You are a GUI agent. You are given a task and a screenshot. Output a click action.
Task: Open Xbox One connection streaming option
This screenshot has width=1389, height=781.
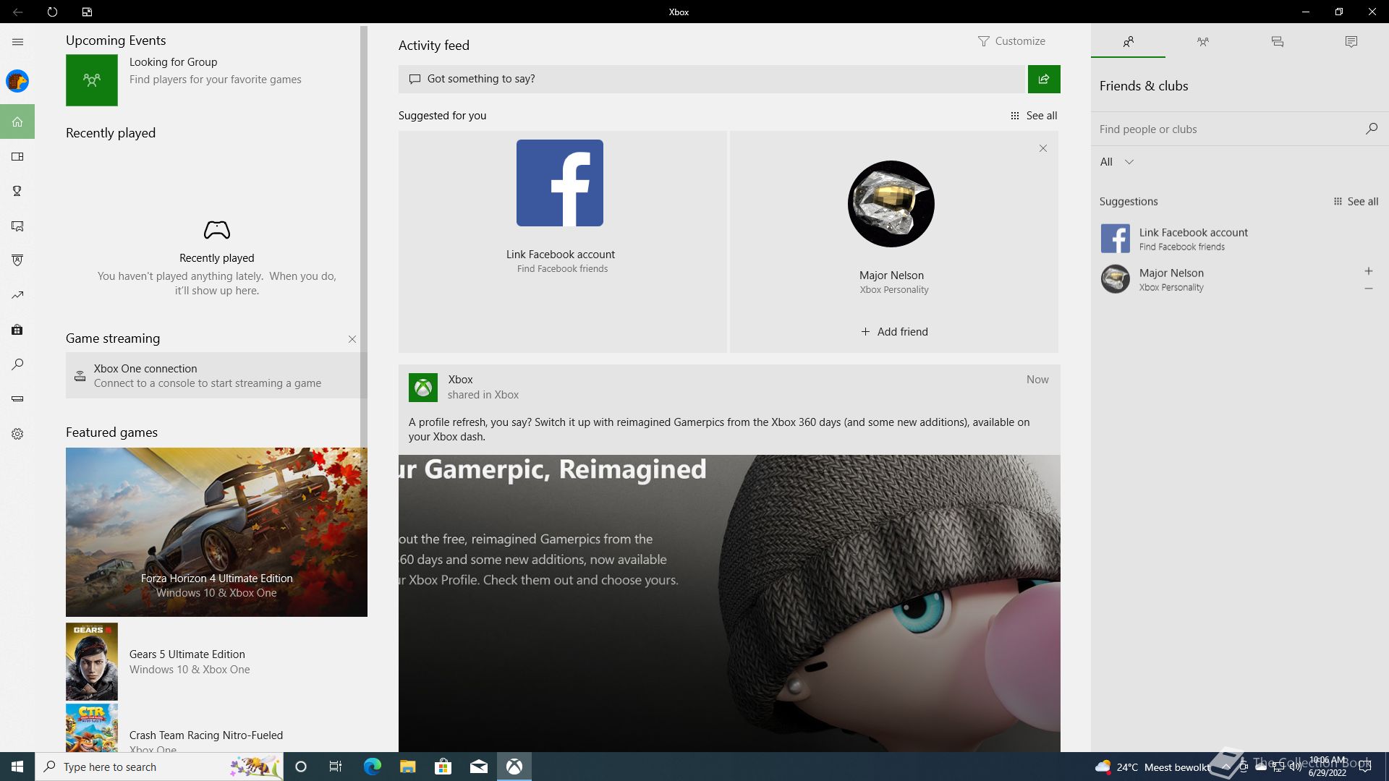(216, 375)
